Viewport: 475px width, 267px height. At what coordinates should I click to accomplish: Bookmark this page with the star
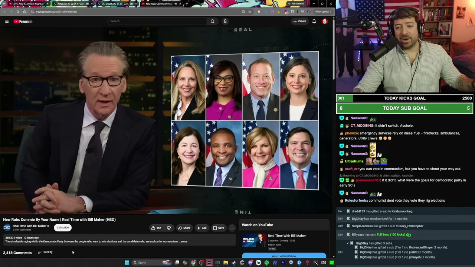[x=250, y=11]
